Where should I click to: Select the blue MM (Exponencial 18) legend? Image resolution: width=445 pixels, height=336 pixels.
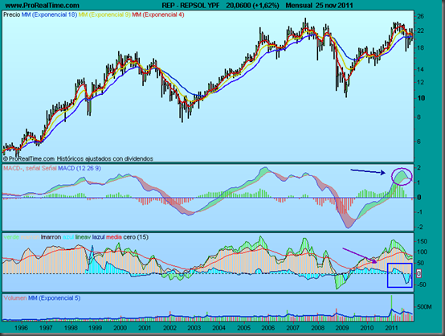(49, 14)
